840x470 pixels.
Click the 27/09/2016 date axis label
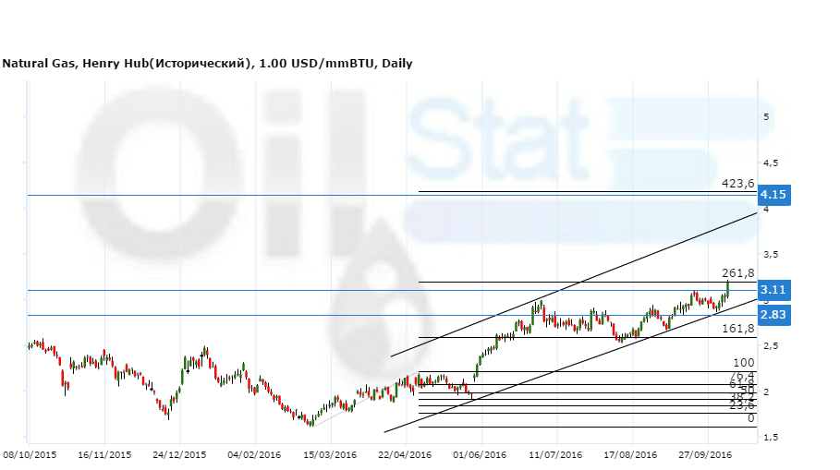click(x=706, y=455)
